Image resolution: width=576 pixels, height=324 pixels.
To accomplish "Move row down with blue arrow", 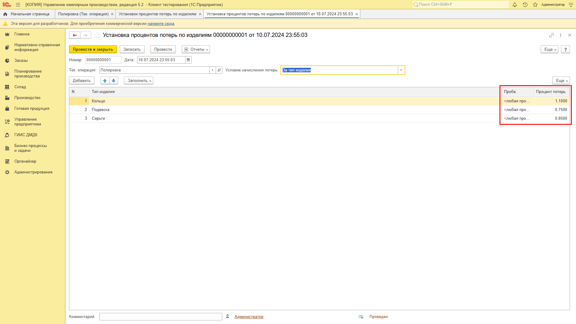I will (x=114, y=81).
